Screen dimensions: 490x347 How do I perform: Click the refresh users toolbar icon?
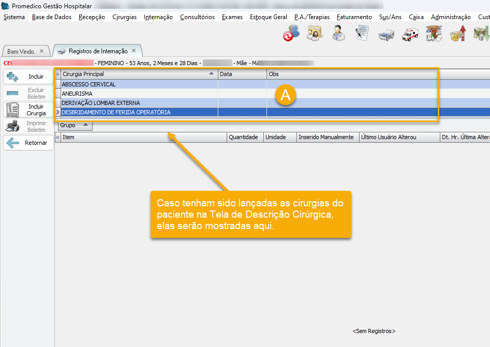291,34
